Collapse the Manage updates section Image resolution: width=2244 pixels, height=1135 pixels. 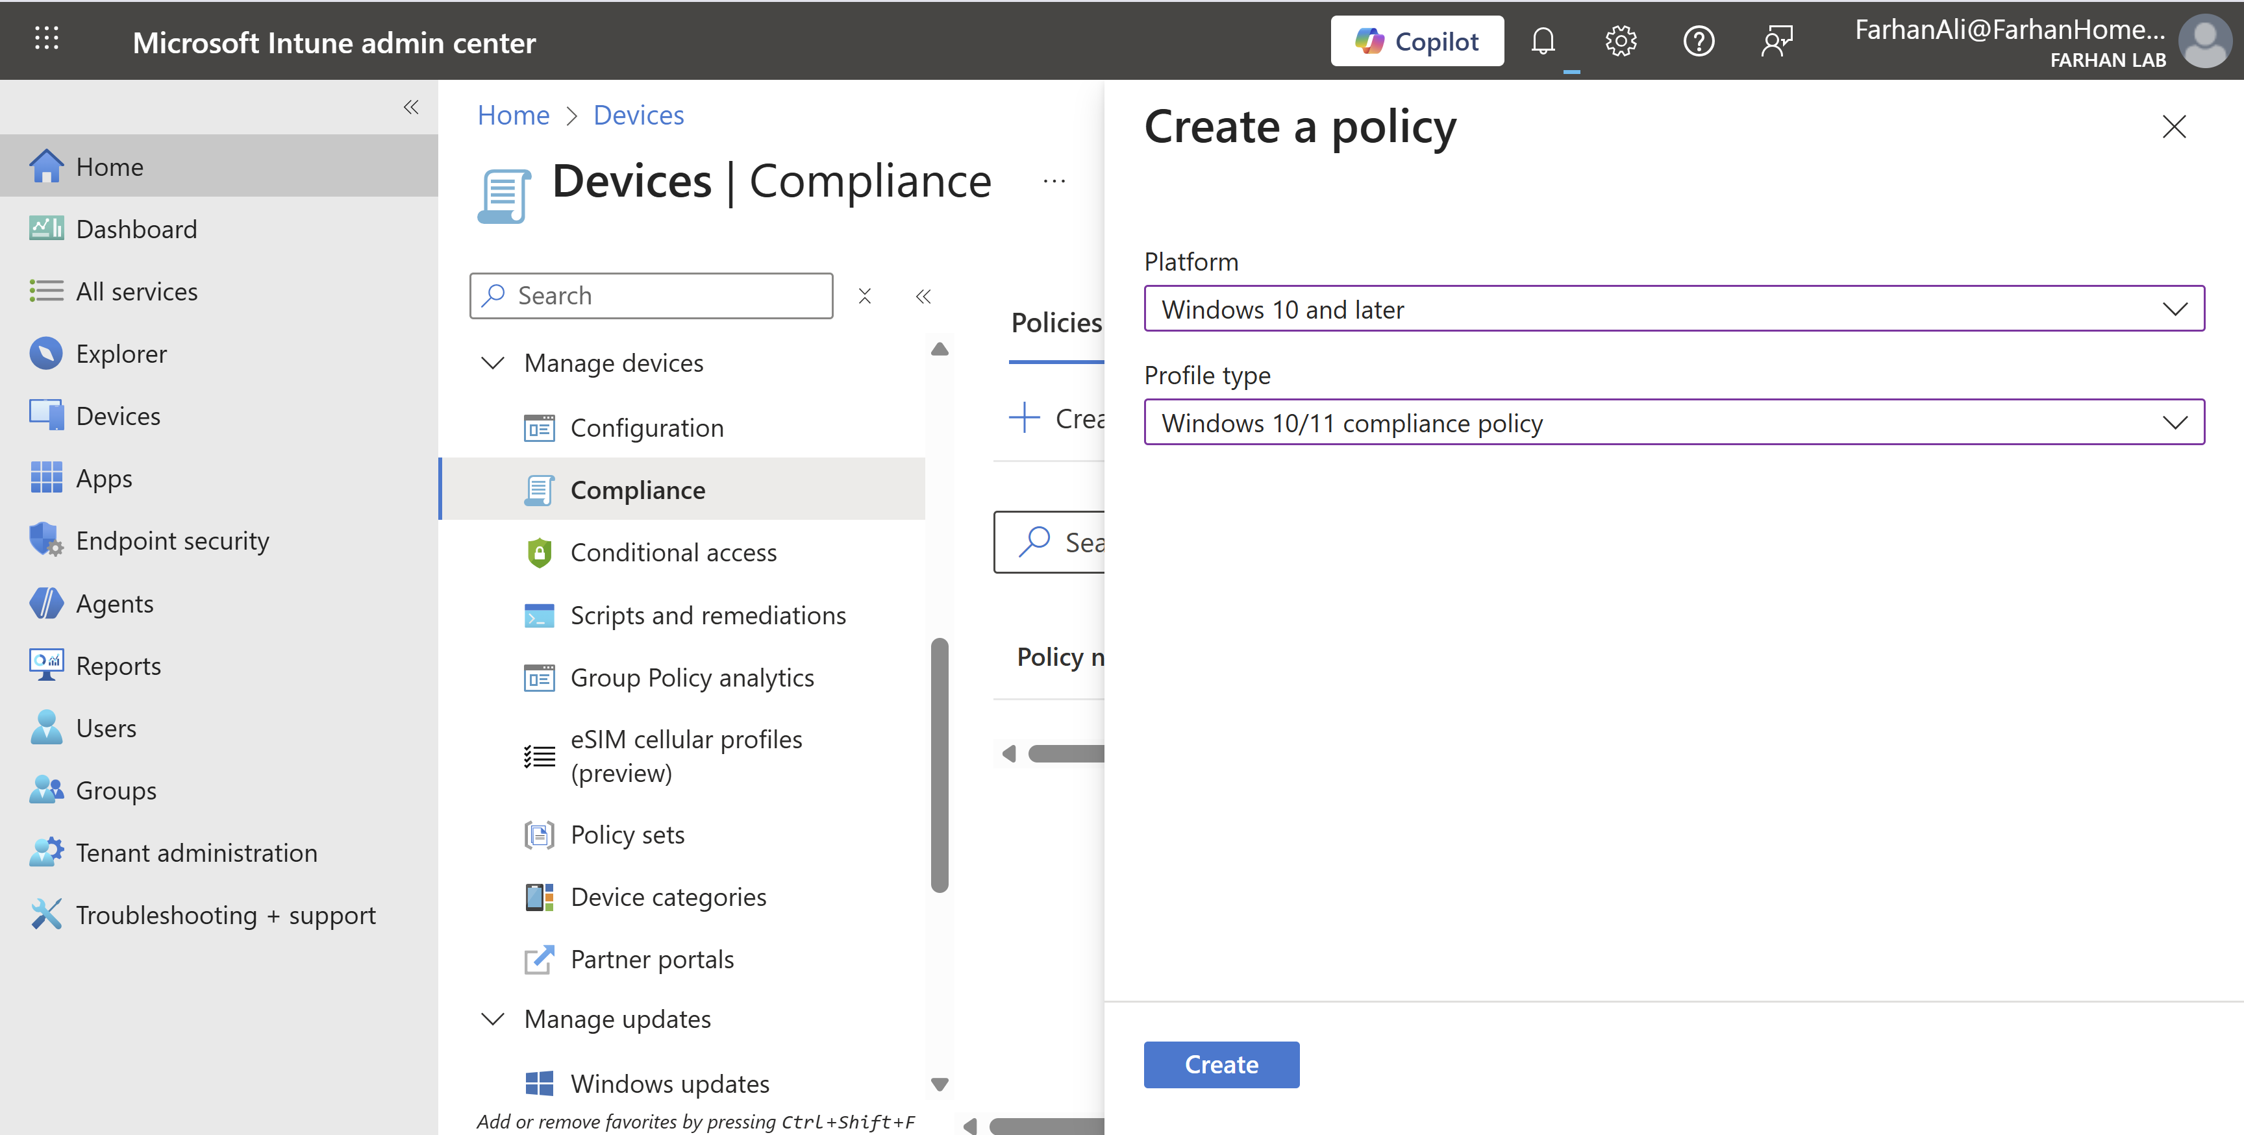[x=493, y=1018]
